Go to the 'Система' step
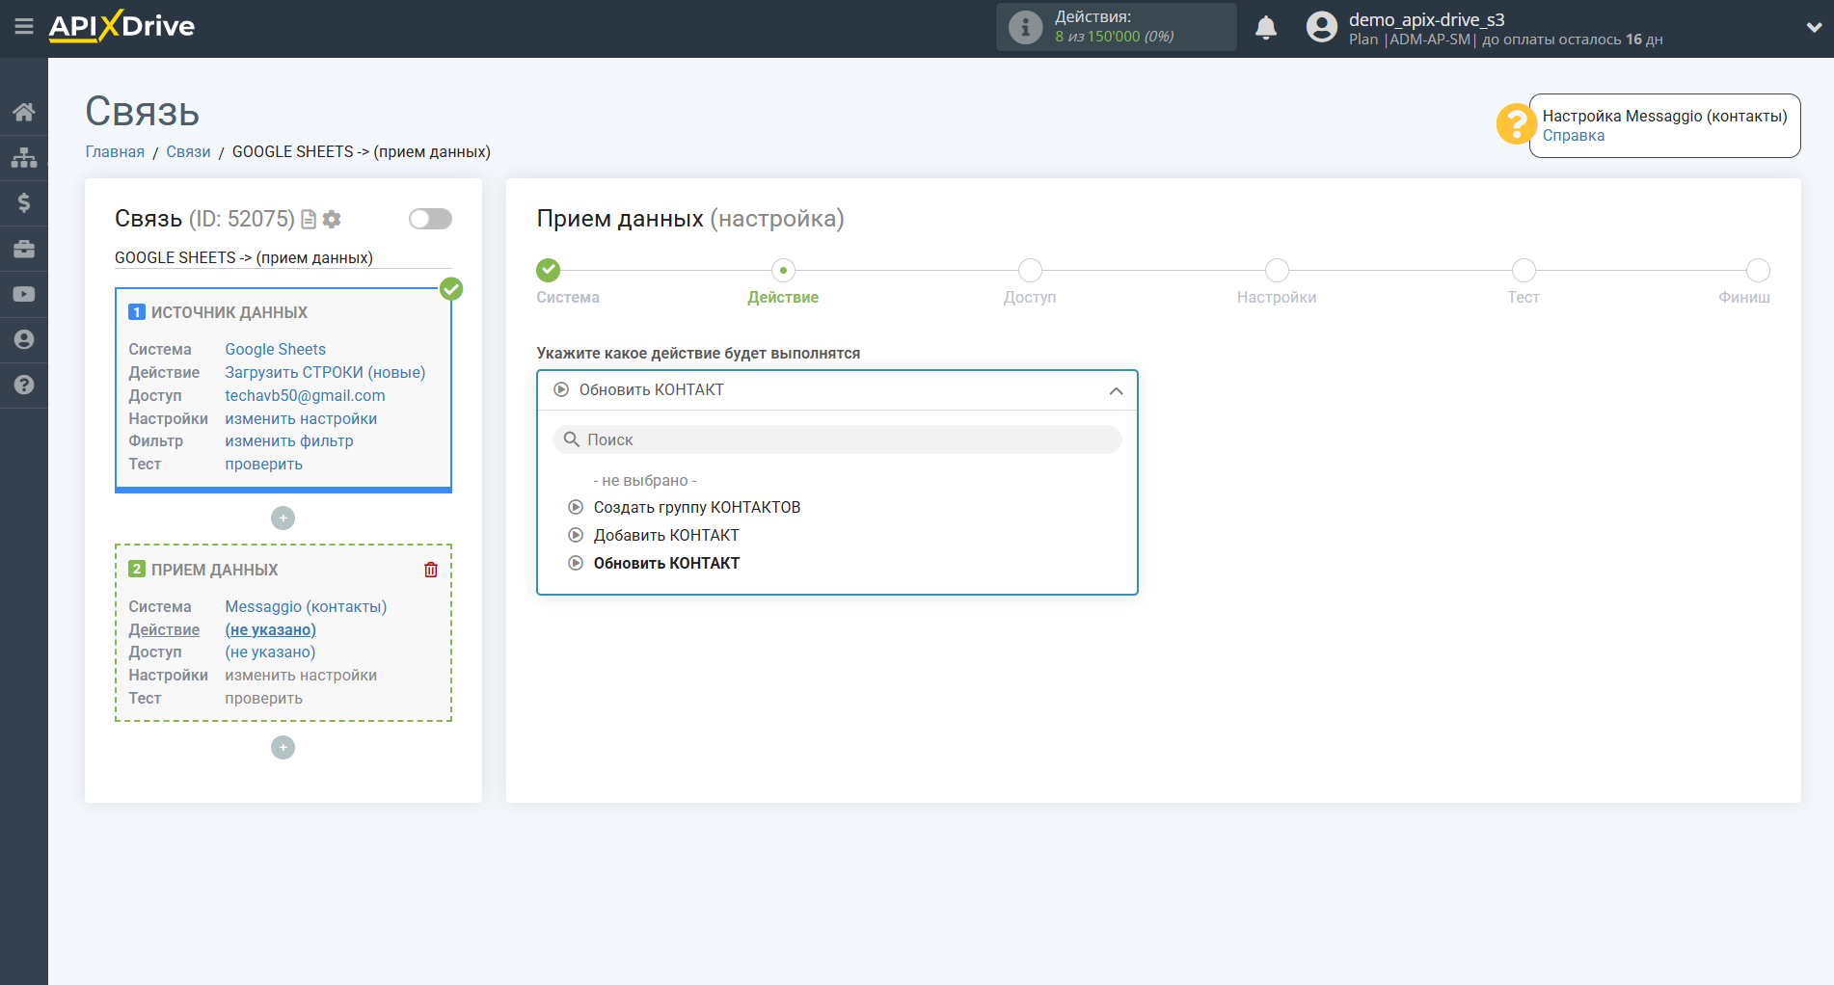 click(x=549, y=271)
